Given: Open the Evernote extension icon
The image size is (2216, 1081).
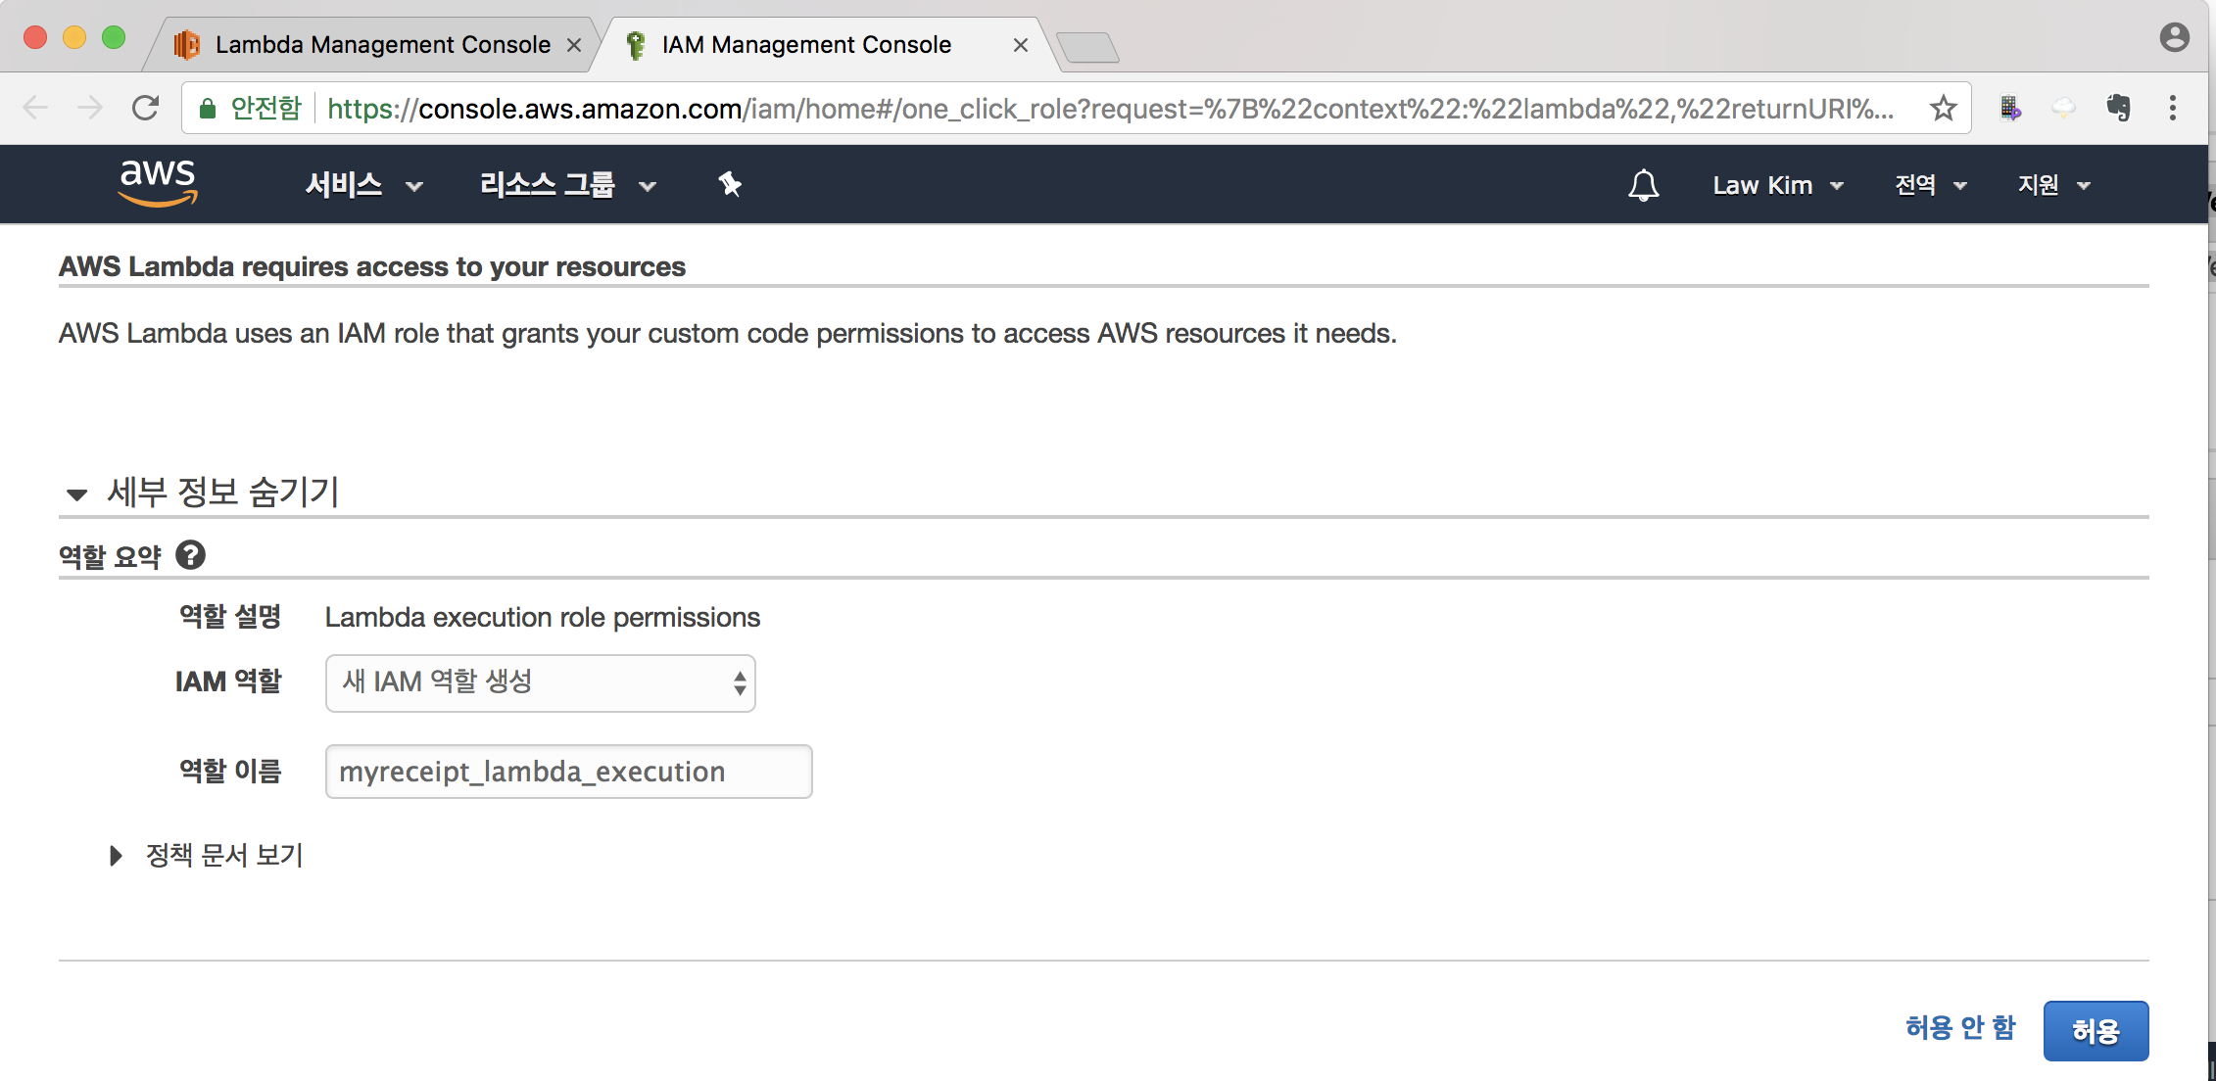Looking at the screenshot, I should pyautogui.click(x=2118, y=108).
